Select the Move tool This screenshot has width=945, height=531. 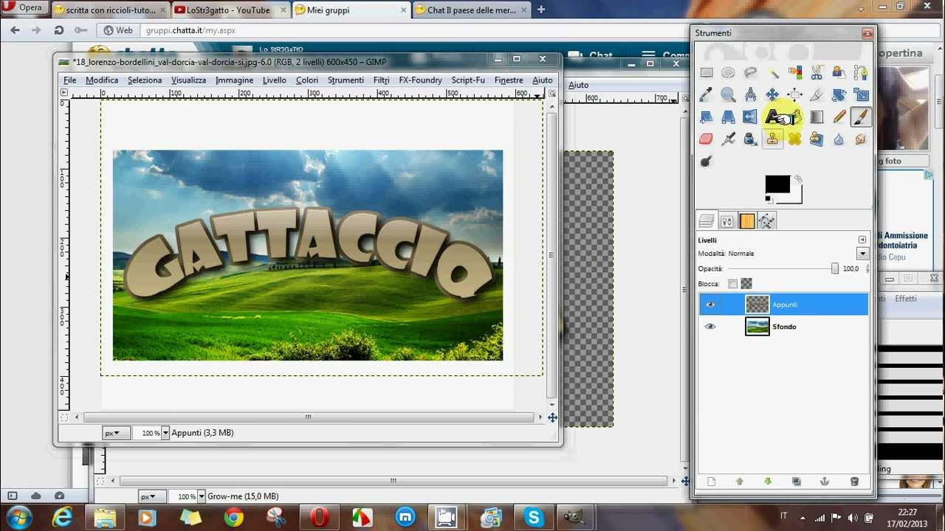772,94
